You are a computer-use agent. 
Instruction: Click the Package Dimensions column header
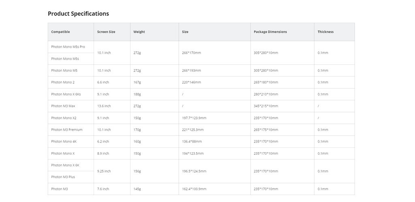click(282, 32)
